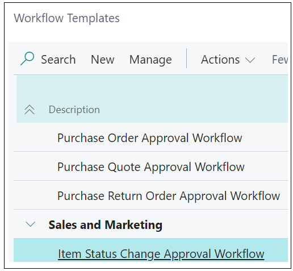Image resolution: width=293 pixels, height=271 pixels.
Task: Click the blank cell left of Purchase Quote row
Action: 35,166
